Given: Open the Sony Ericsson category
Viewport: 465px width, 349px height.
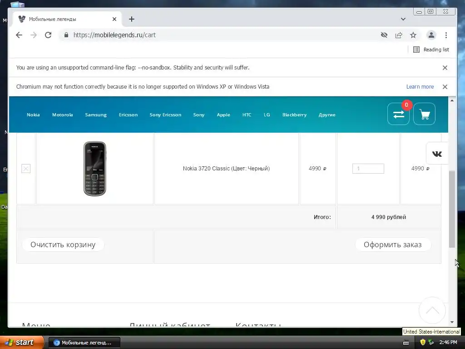Looking at the screenshot, I should 165,115.
